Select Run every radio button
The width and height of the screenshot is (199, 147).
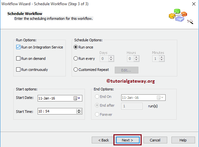pyautogui.click(x=76, y=59)
